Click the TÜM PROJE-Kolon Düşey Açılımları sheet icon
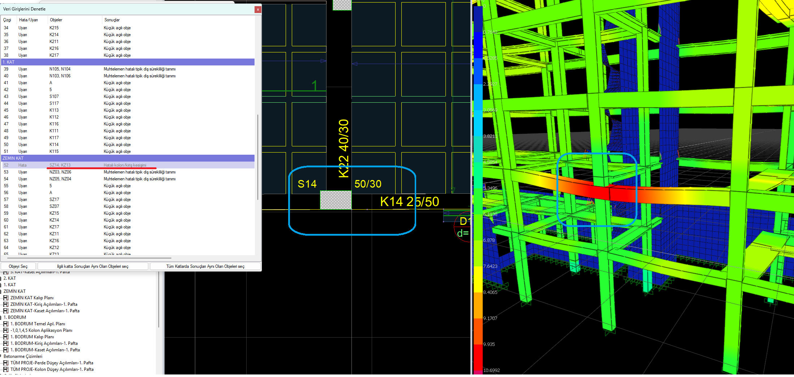794x377 pixels. 6,369
